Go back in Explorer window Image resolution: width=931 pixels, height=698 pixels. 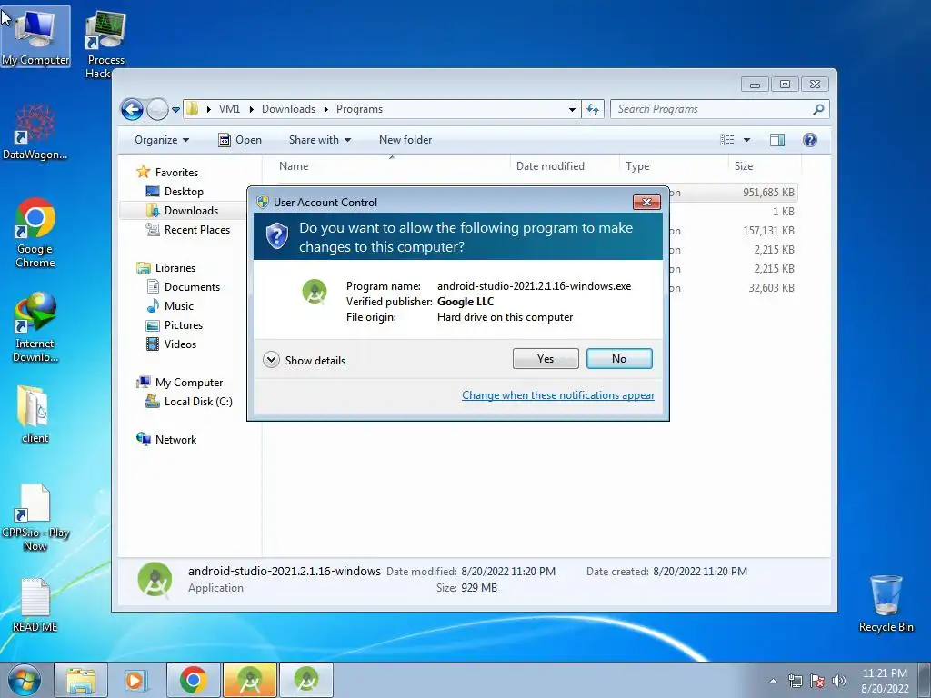pos(132,109)
